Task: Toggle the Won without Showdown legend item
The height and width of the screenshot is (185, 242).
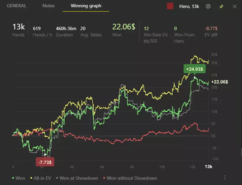Action: [130, 178]
